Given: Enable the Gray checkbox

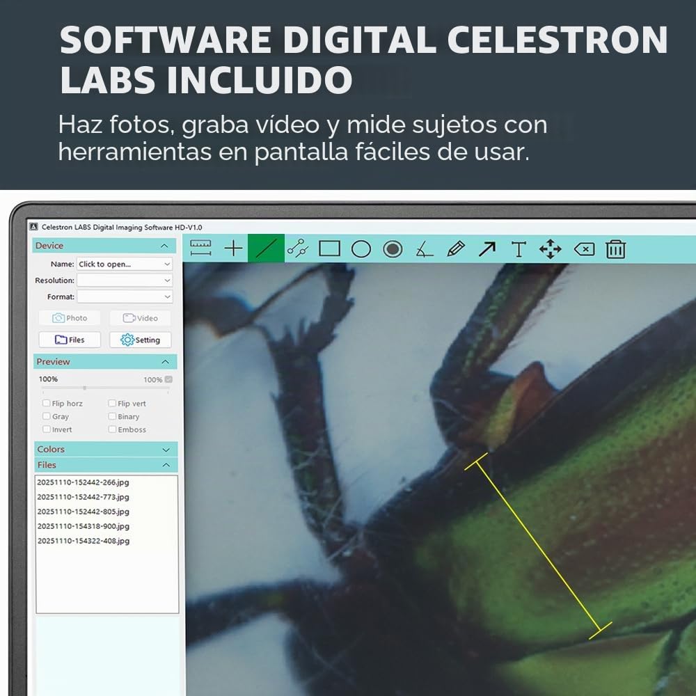Looking at the screenshot, I should [x=46, y=416].
